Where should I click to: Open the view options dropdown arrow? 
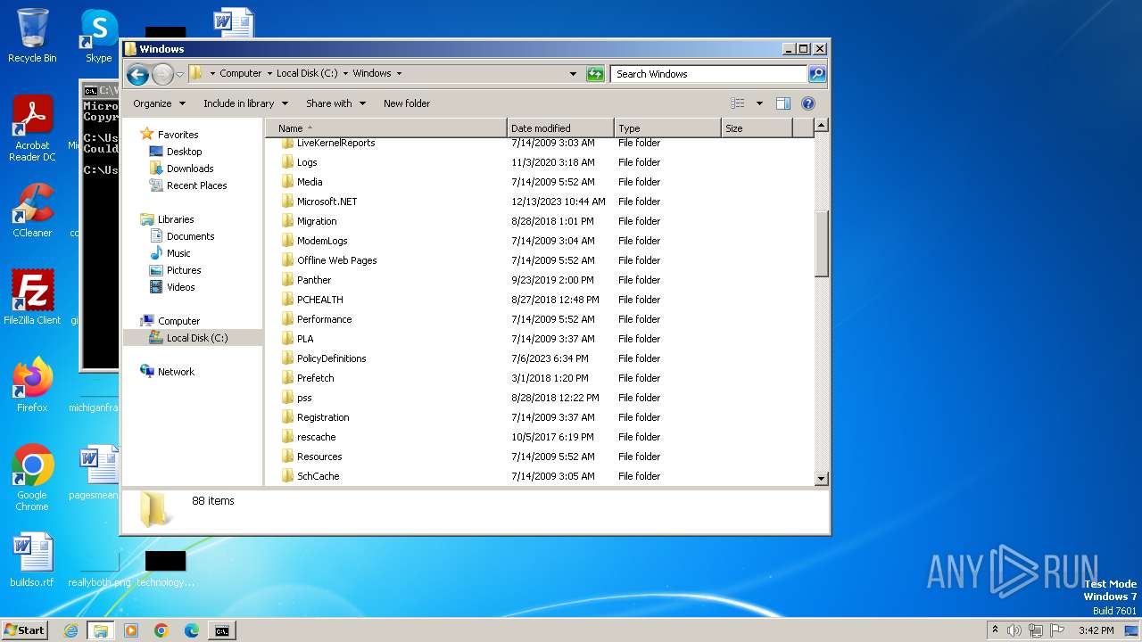click(x=759, y=103)
